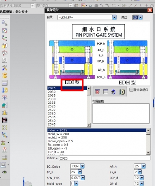Click the index value input field

tap(105, 158)
